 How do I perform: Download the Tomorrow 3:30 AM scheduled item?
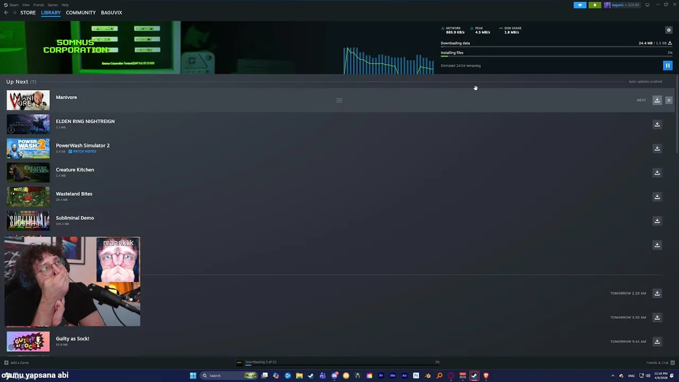click(x=657, y=317)
